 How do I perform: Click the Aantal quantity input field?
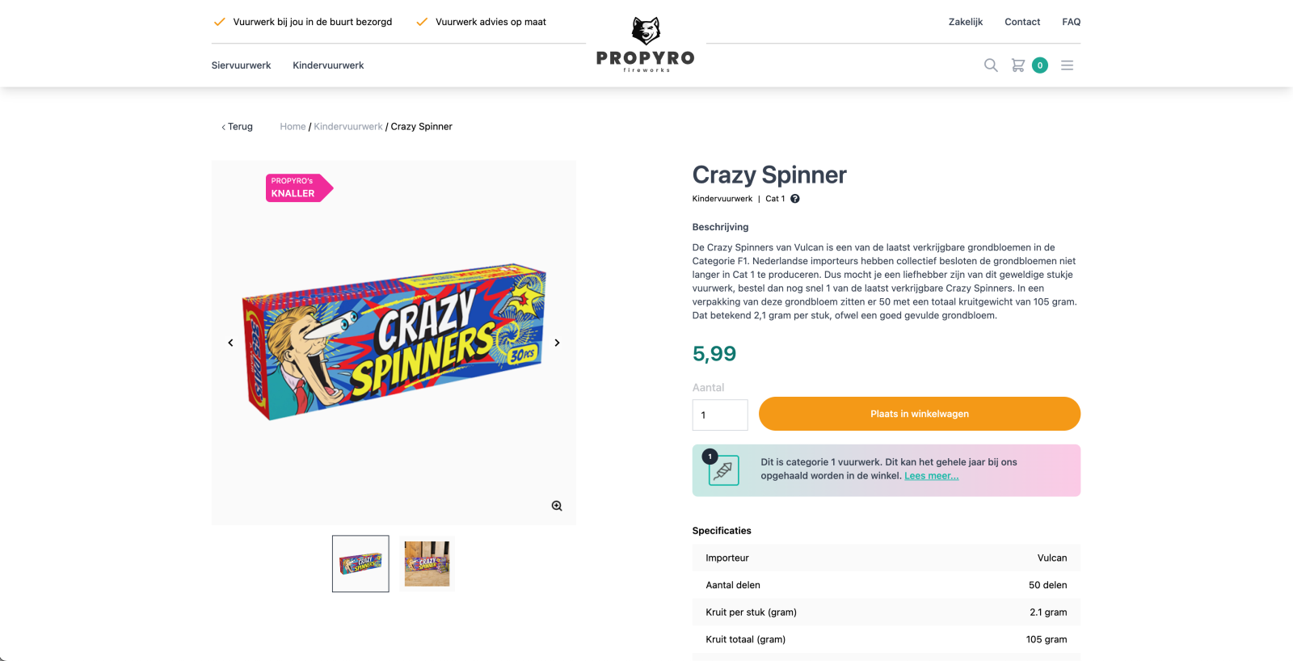(x=719, y=415)
